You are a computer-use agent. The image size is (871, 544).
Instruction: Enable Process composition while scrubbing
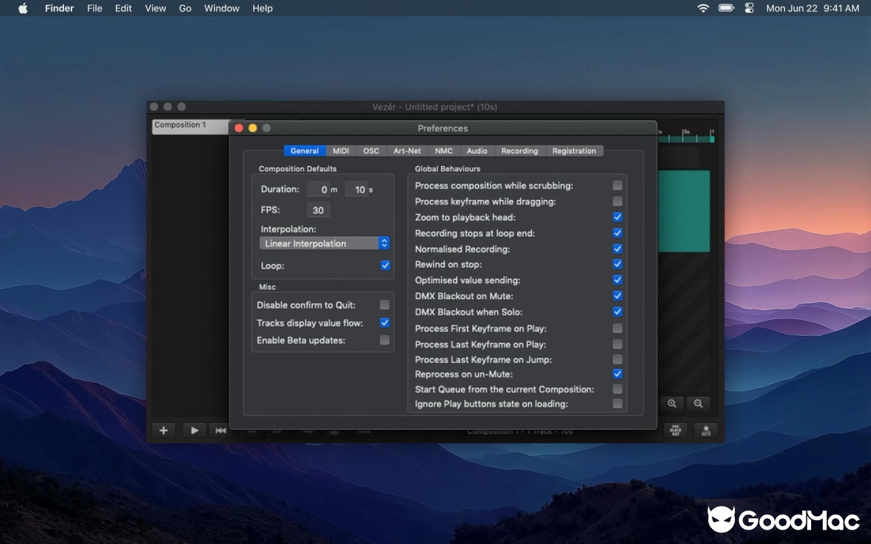pos(617,186)
